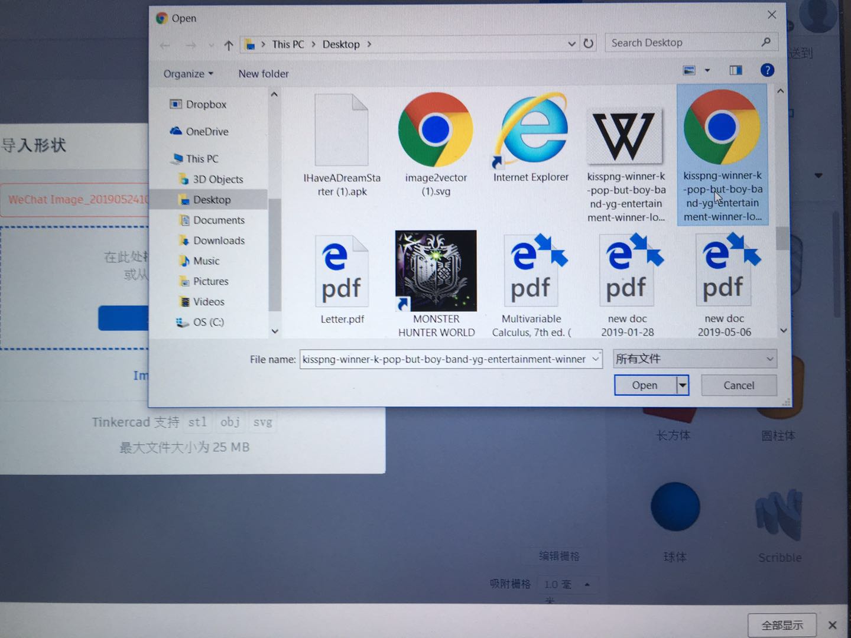
Task: Click the 全部显示 button
Action: tap(782, 625)
